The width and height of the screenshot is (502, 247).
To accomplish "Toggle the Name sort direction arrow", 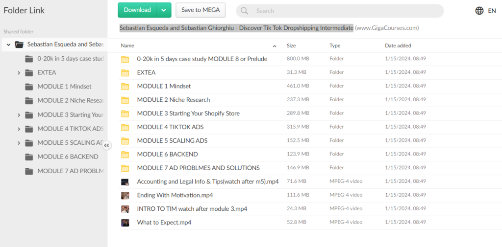I will [x=275, y=46].
